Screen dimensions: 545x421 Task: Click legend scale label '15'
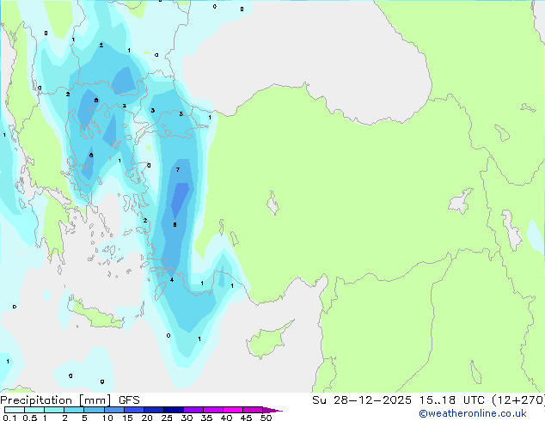tap(127, 418)
